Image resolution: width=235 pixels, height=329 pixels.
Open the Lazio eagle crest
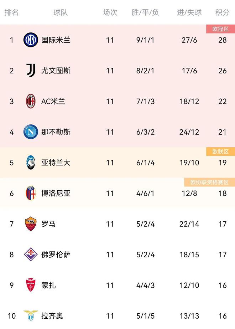(31, 315)
